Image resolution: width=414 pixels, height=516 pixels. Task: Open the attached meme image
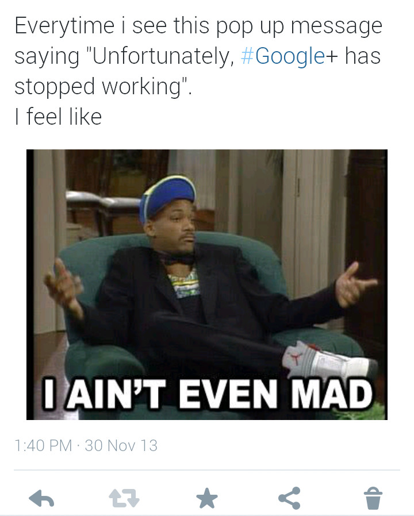(207, 284)
